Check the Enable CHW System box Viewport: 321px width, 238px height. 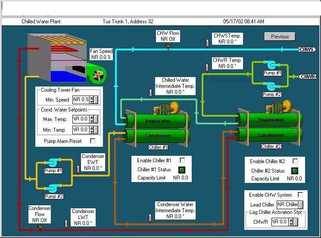(x=300, y=195)
